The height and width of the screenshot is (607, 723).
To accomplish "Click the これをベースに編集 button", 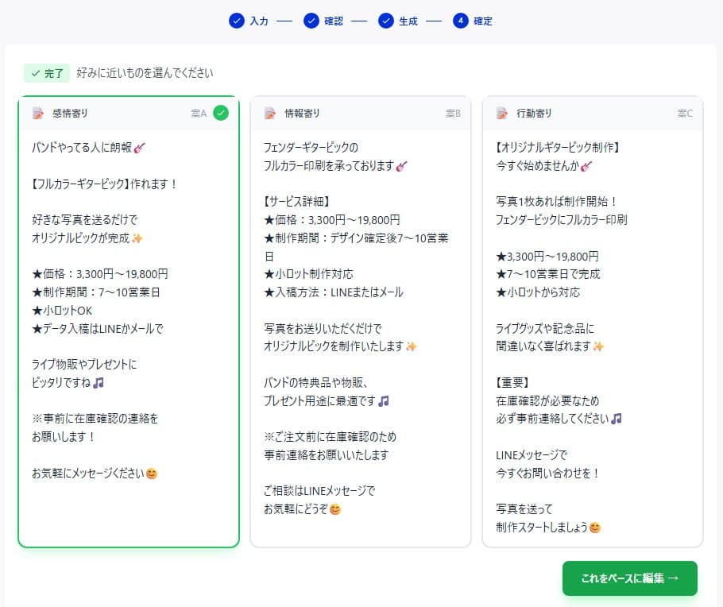I will [x=629, y=578].
